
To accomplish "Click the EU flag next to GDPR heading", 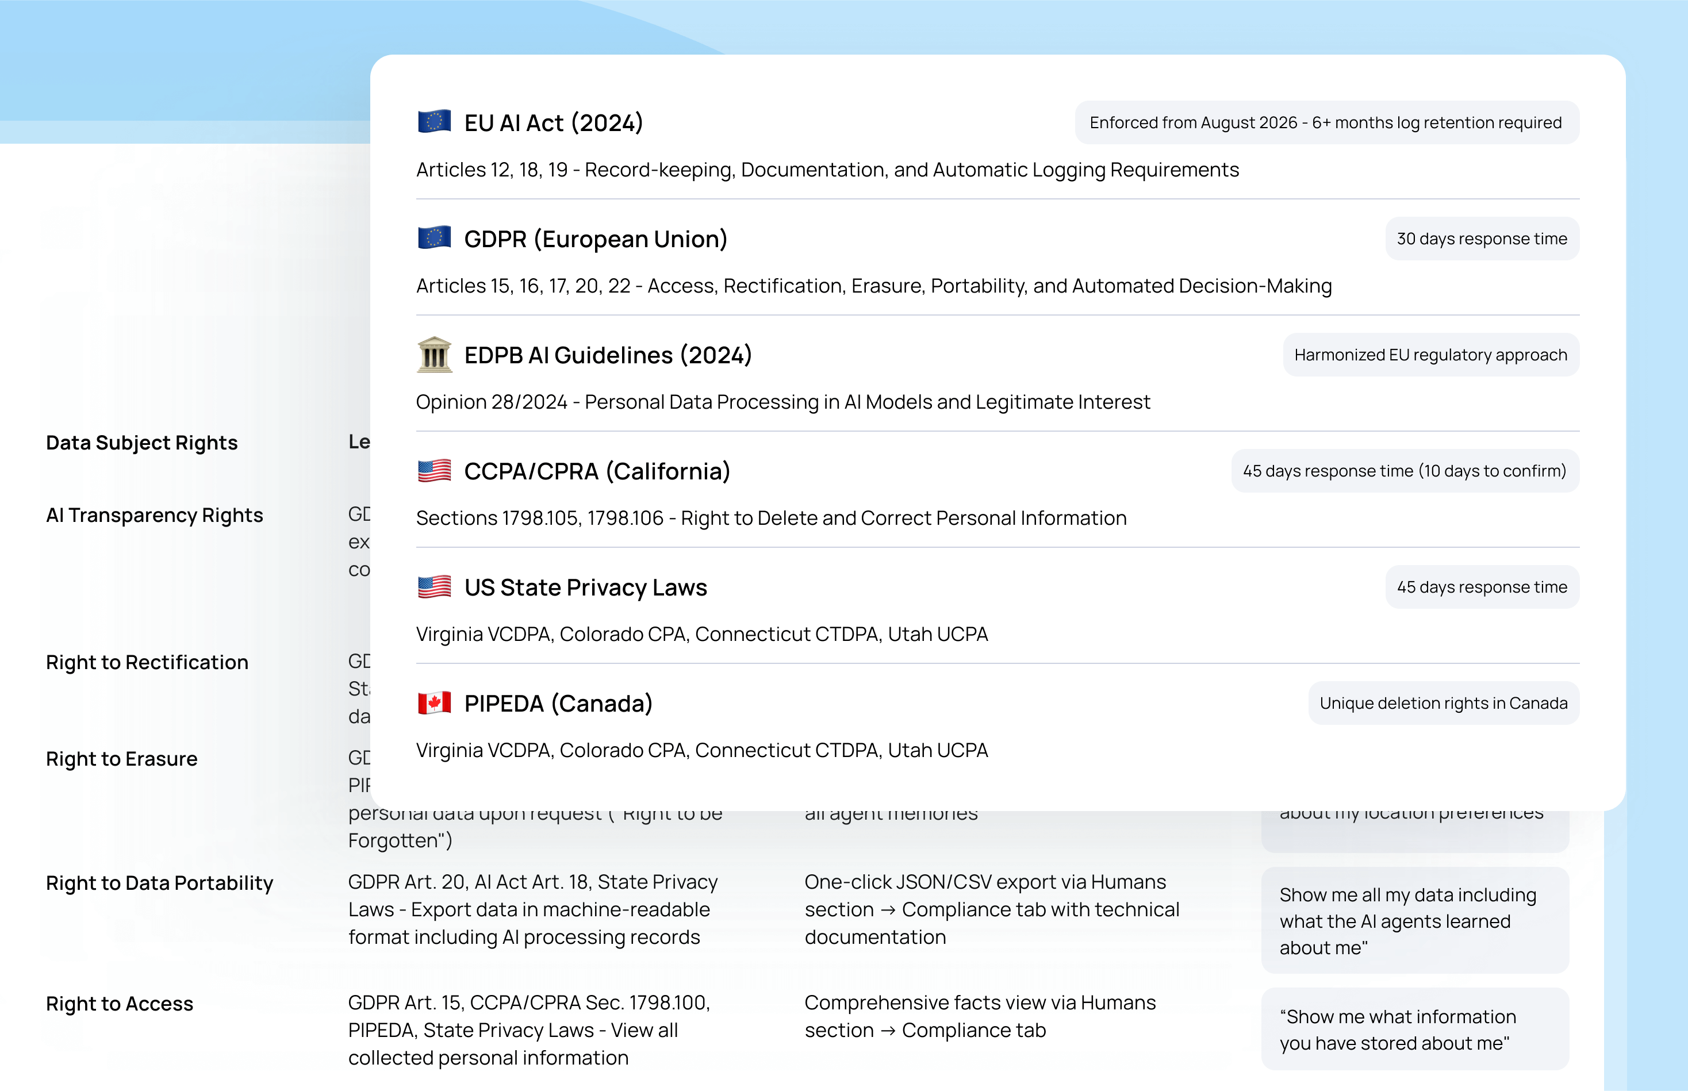I will point(435,238).
